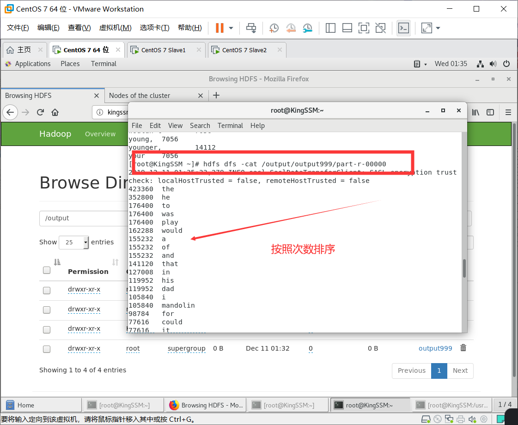518x425 pixels.
Task: Open the 文件(F) menu
Action: point(18,28)
